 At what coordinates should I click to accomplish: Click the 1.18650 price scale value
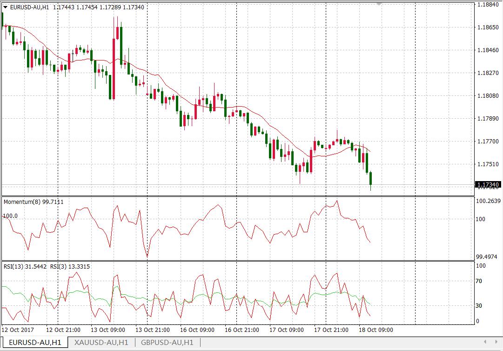pyautogui.click(x=488, y=27)
